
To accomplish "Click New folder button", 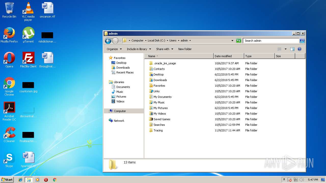I will point(185,49).
